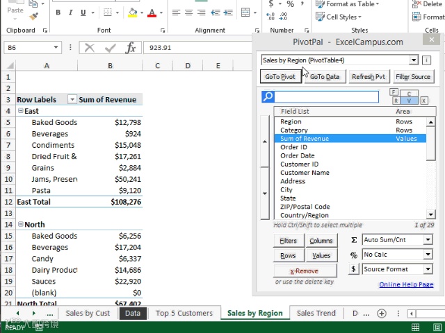Click the underline icon

tap(83, 12)
